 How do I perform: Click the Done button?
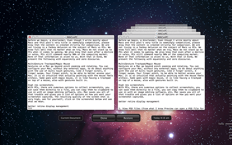(x=104, y=118)
